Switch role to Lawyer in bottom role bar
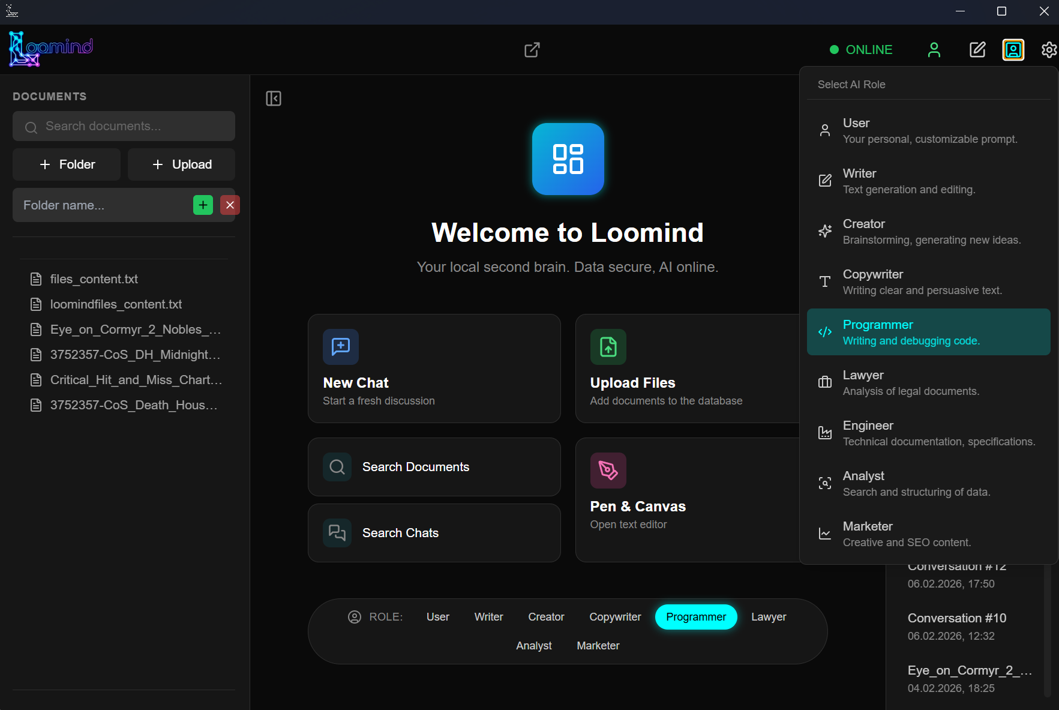Viewport: 1059px width, 710px height. [x=769, y=617]
